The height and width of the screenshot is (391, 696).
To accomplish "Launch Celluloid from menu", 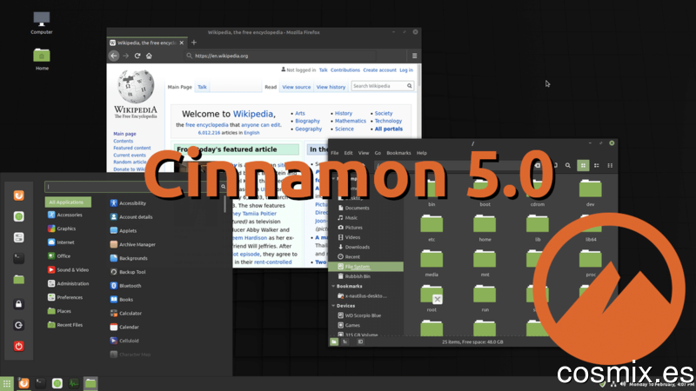I will pyautogui.click(x=124, y=341).
